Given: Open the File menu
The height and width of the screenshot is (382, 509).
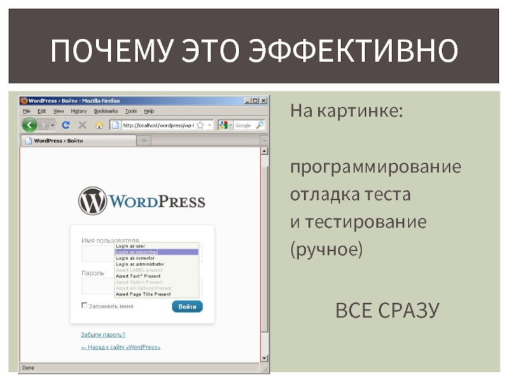Looking at the screenshot, I should (x=27, y=111).
